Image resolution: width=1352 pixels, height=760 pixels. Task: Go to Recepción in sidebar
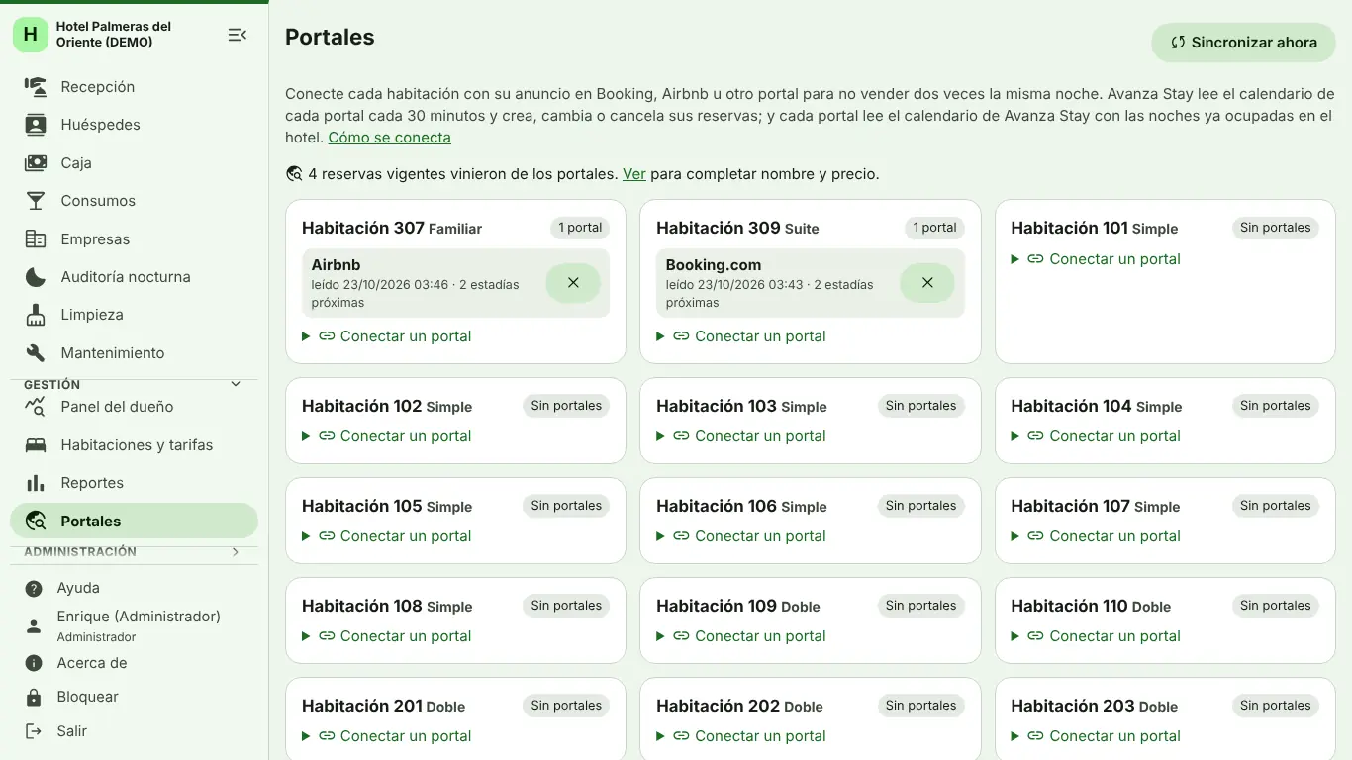pyautogui.click(x=134, y=87)
